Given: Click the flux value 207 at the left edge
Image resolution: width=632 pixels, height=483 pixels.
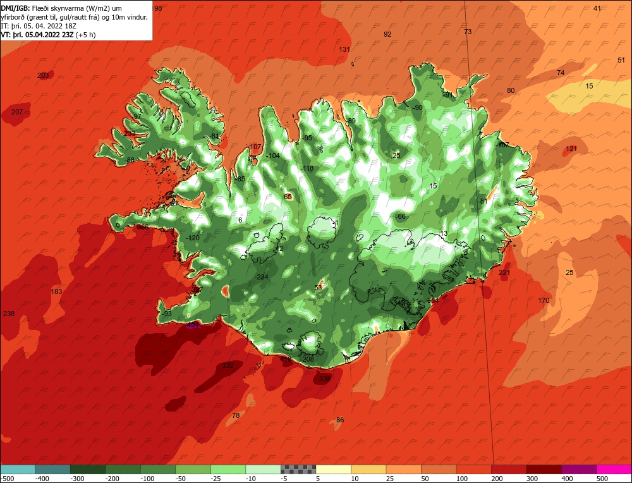Looking at the screenshot, I should [17, 112].
